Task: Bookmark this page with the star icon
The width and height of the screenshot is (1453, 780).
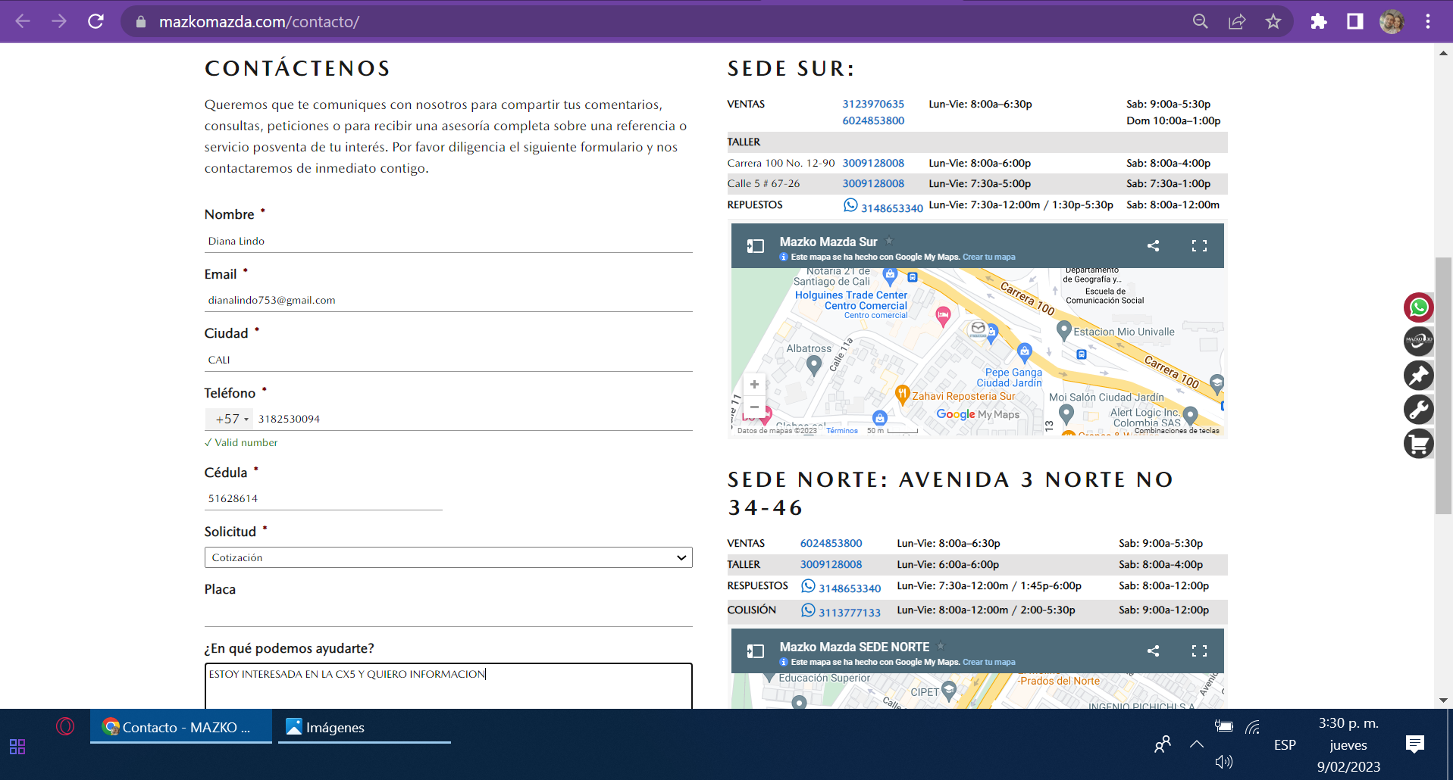Action: tap(1273, 21)
